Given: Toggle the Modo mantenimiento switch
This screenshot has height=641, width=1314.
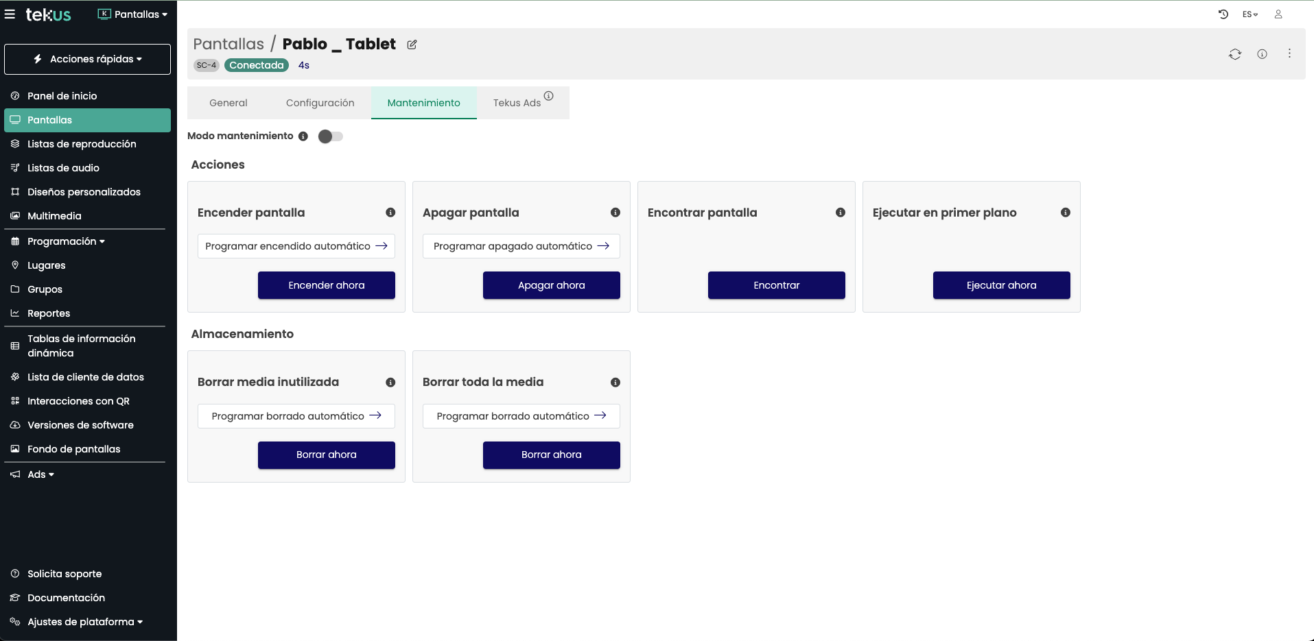Looking at the screenshot, I should [x=330, y=136].
